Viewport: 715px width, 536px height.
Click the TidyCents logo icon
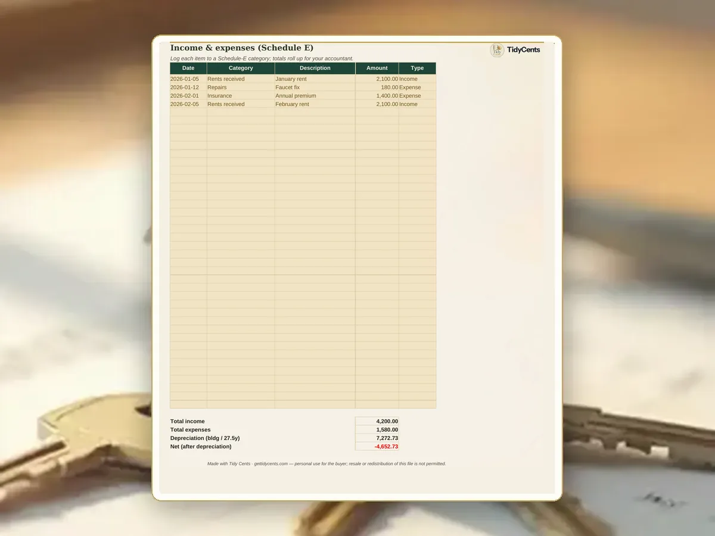(497, 50)
